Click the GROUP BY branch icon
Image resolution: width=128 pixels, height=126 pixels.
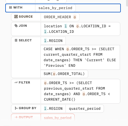coord(16,108)
